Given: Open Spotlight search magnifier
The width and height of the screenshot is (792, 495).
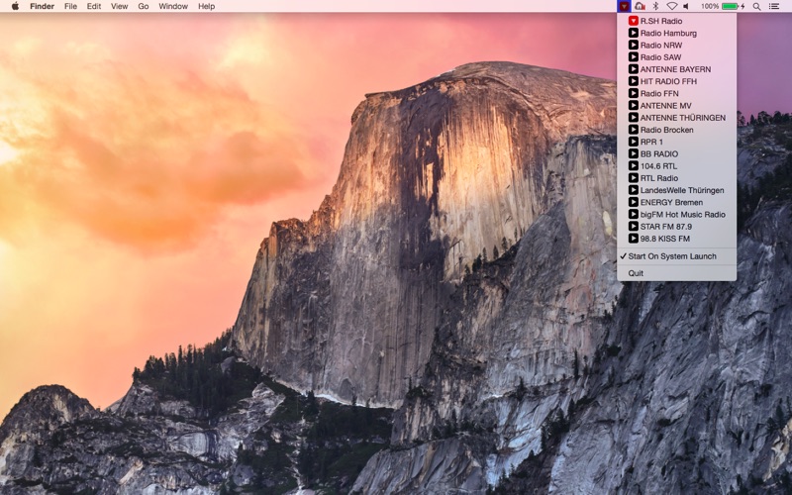Looking at the screenshot, I should click(756, 6).
